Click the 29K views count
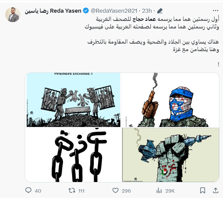223x198 pixels. pyautogui.click(x=170, y=191)
